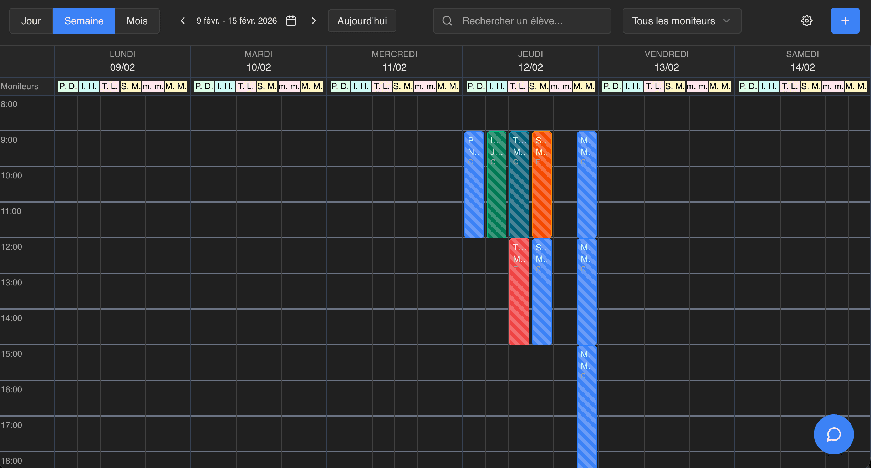Switch to Mois view
Viewport: 871px width, 468px height.
click(x=137, y=20)
